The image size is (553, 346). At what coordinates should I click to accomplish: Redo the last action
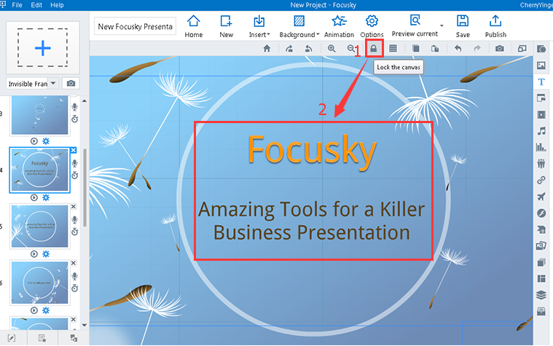(x=477, y=49)
